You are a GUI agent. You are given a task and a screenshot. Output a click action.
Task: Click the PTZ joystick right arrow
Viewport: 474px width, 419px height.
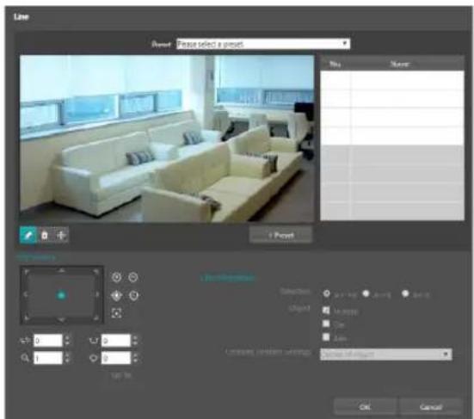(x=97, y=294)
